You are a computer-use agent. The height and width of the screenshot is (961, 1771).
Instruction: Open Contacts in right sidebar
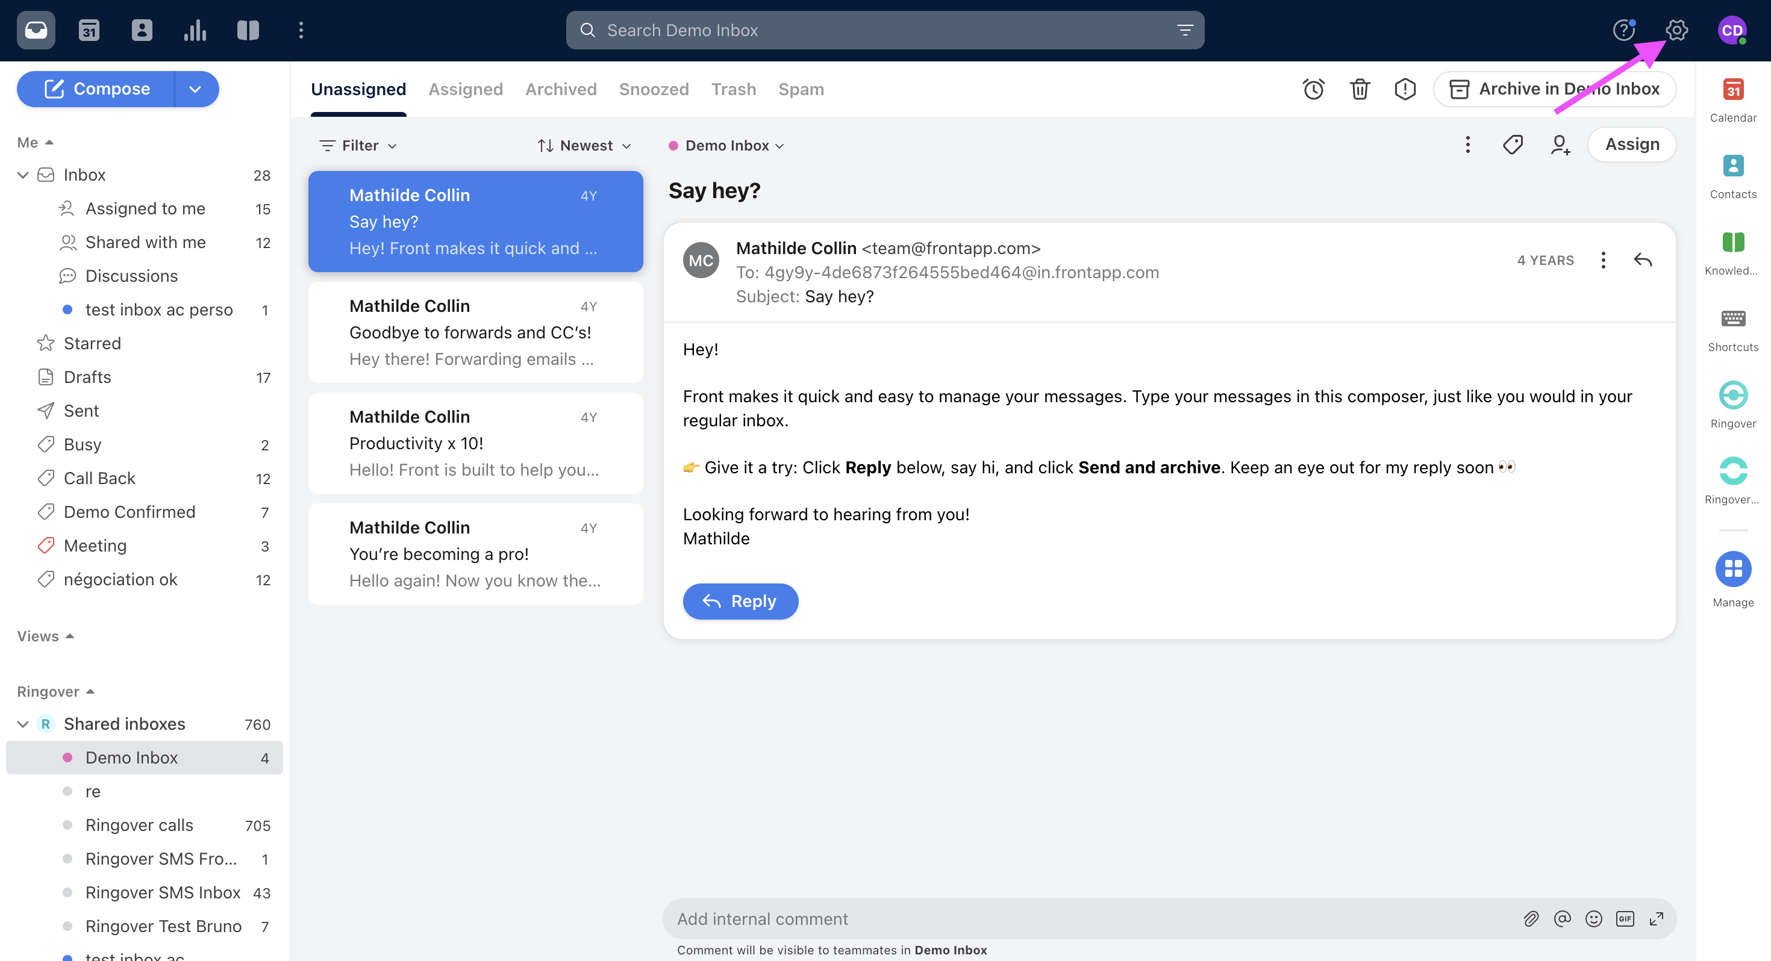point(1732,176)
